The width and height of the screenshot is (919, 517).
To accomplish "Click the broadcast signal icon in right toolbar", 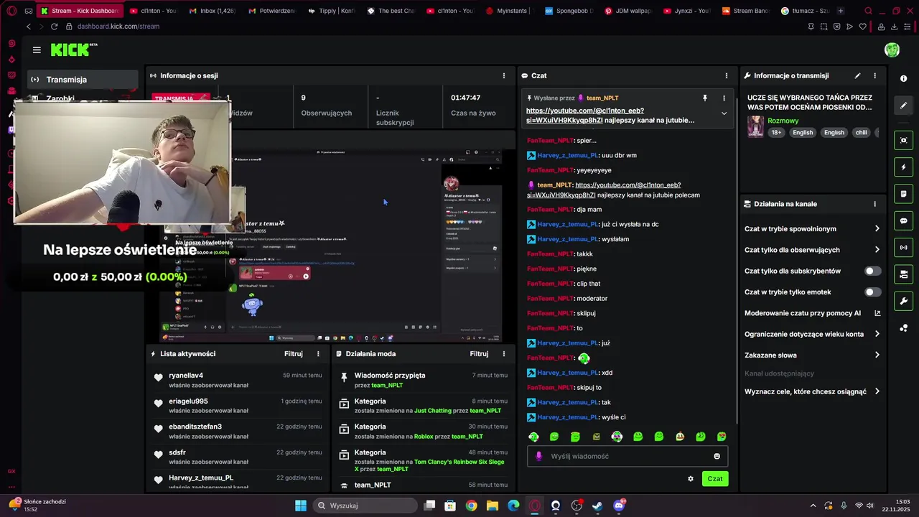I will 903,248.
